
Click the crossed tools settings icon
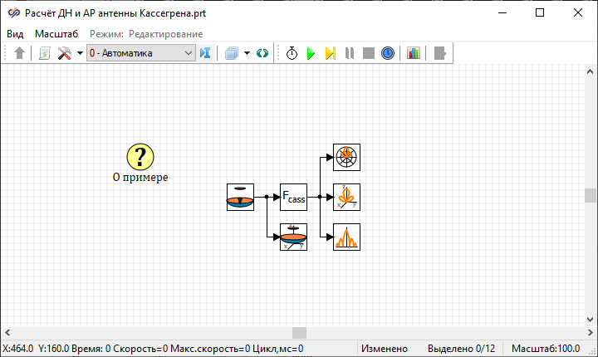pyautogui.click(x=64, y=53)
